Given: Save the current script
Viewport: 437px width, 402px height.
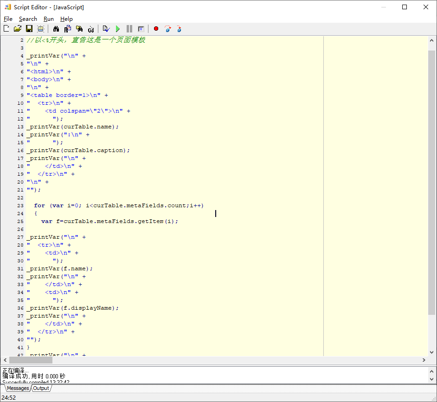Looking at the screenshot, I should 29,29.
